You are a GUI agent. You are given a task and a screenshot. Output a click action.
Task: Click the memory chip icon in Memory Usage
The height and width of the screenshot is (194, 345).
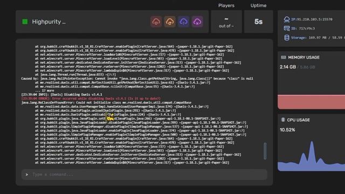coord(284,58)
